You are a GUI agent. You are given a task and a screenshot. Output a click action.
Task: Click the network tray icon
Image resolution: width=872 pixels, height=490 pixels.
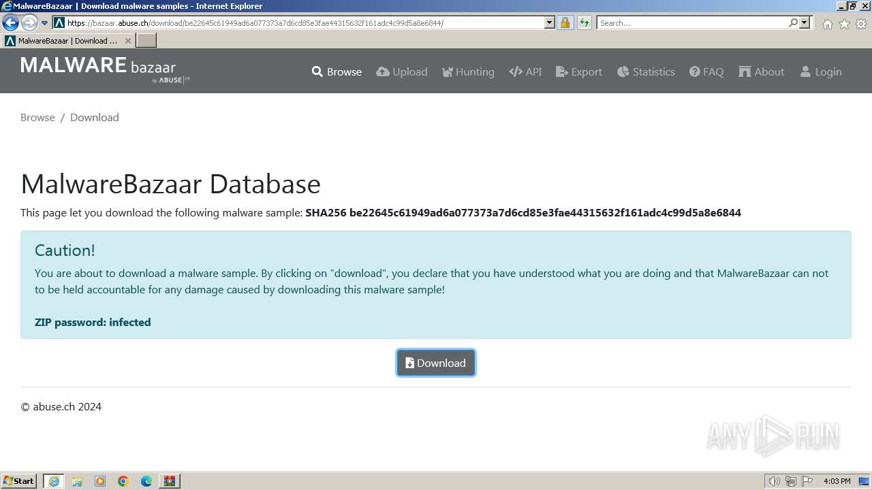[x=791, y=481]
